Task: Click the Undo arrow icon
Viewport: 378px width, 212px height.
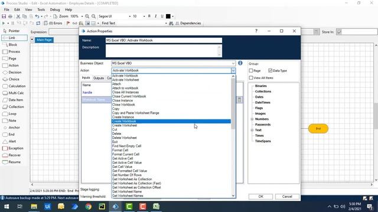Action: pos(37,16)
